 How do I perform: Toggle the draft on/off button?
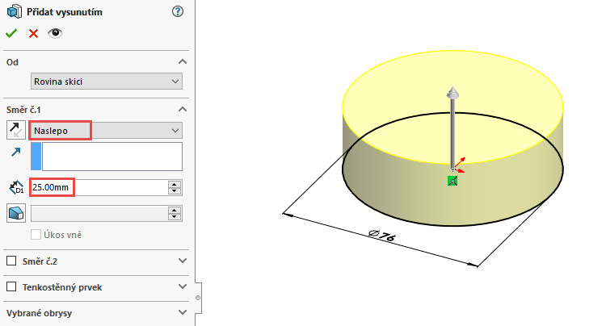16,213
